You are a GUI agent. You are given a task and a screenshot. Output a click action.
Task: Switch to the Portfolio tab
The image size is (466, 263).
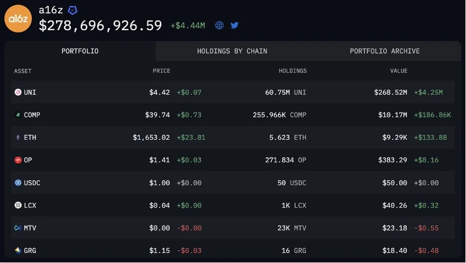click(x=80, y=51)
